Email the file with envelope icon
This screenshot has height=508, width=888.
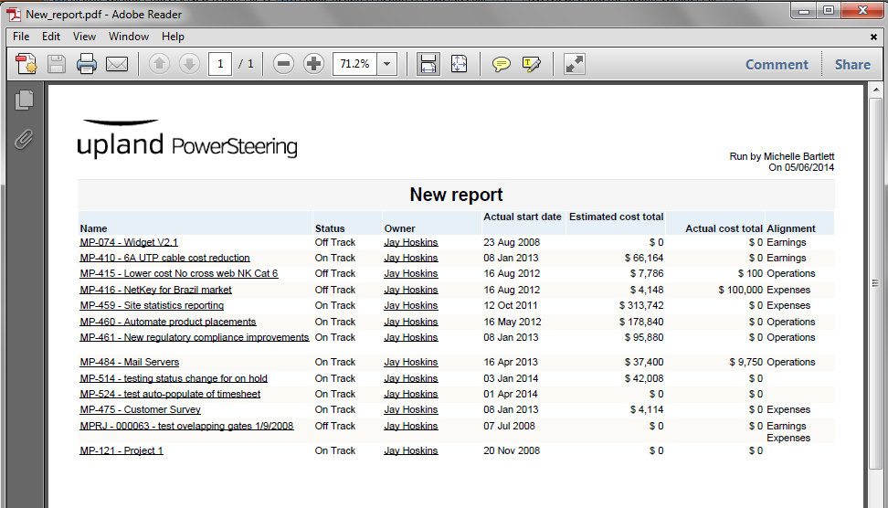click(117, 64)
